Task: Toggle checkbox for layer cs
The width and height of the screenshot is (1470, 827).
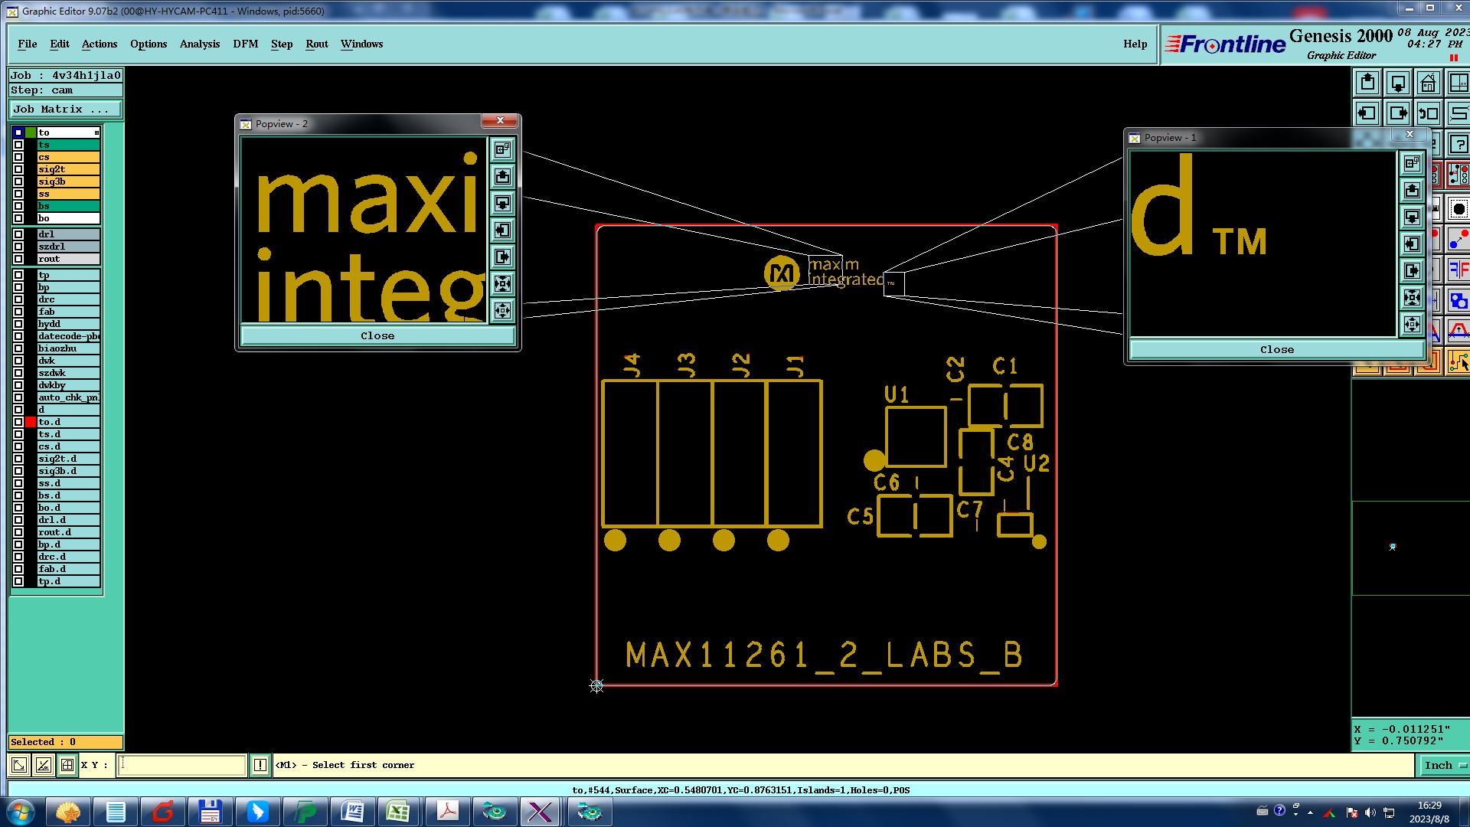Action: coord(18,157)
